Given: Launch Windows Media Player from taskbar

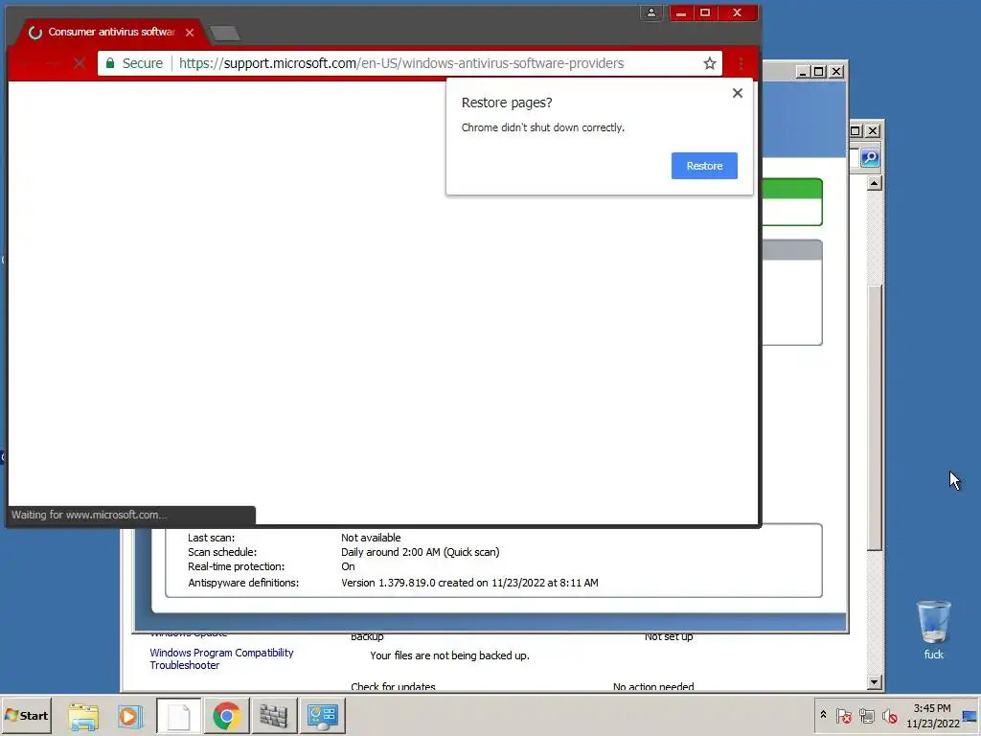Looking at the screenshot, I should pos(130,716).
